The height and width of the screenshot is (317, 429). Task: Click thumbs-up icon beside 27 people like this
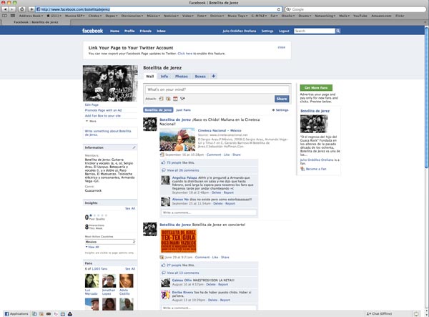pos(163,265)
